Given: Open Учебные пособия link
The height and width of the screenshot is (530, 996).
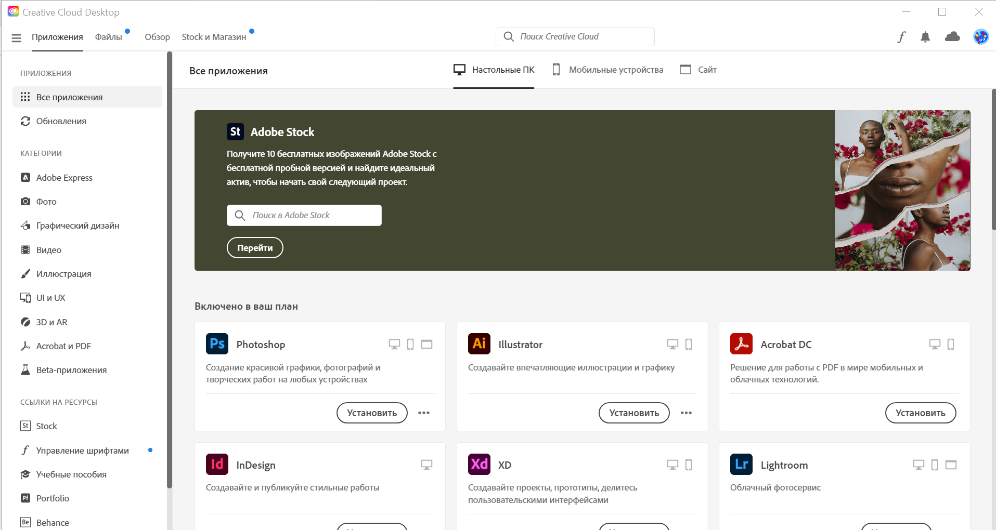Looking at the screenshot, I should point(87,474).
